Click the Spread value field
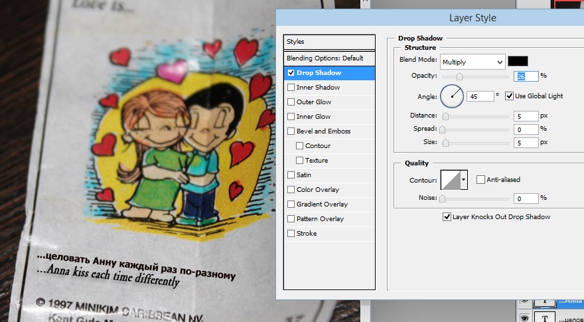Viewport: 584px width, 322px height. pos(526,129)
